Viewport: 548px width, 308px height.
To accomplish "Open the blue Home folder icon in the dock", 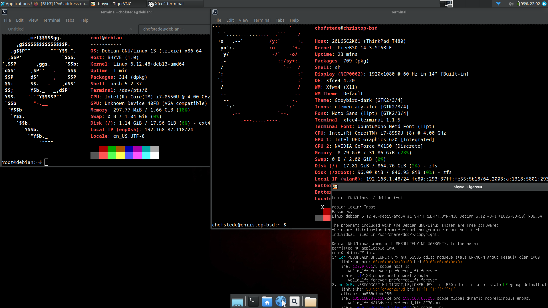I will click(x=267, y=301).
